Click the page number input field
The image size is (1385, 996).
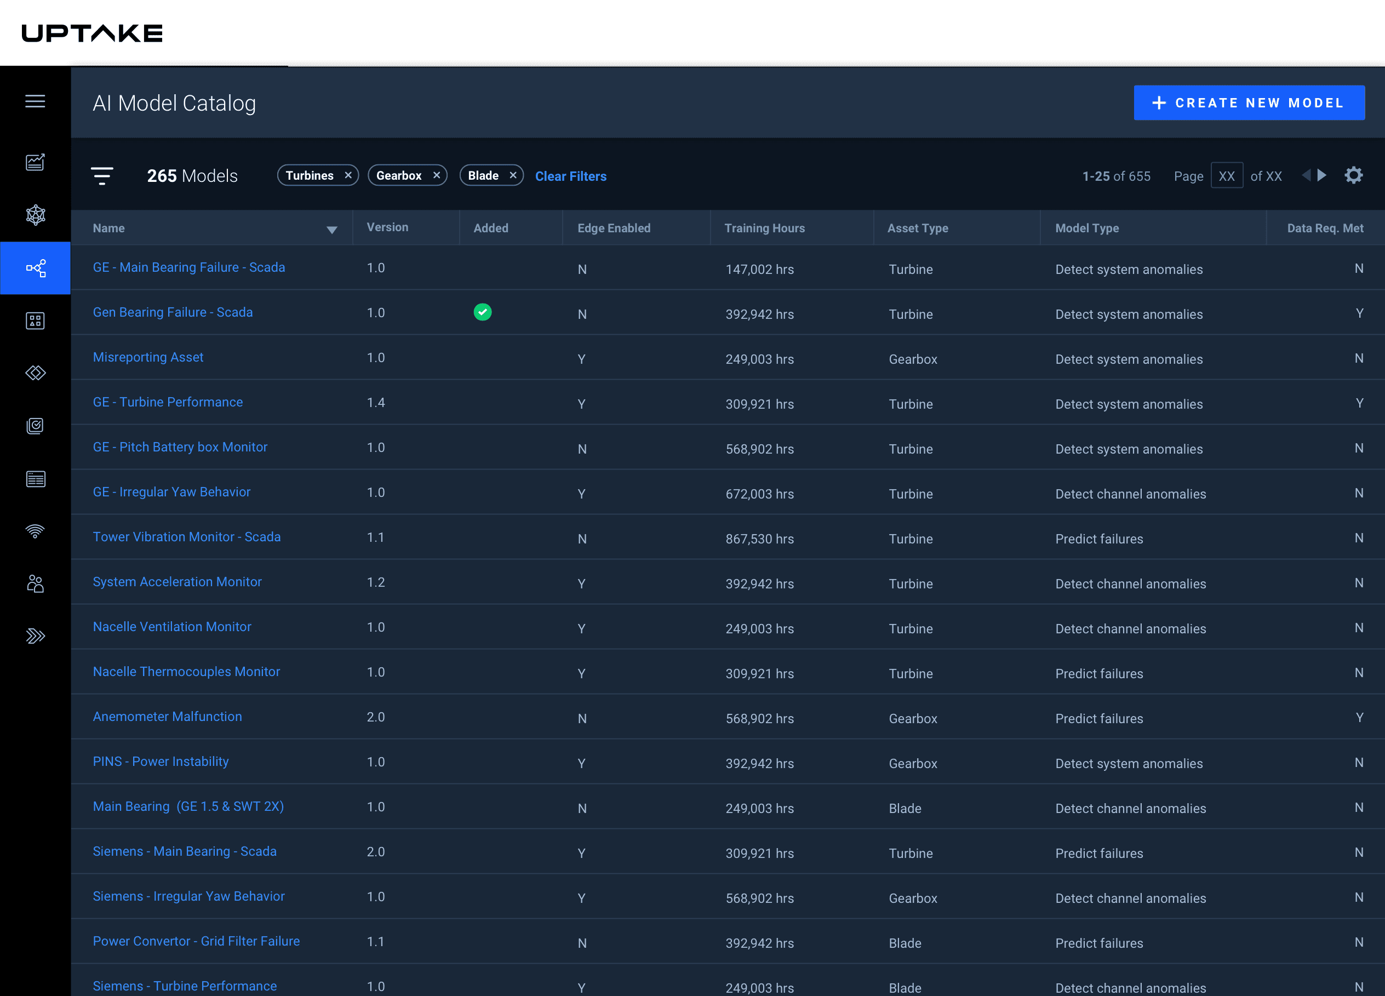1226,176
